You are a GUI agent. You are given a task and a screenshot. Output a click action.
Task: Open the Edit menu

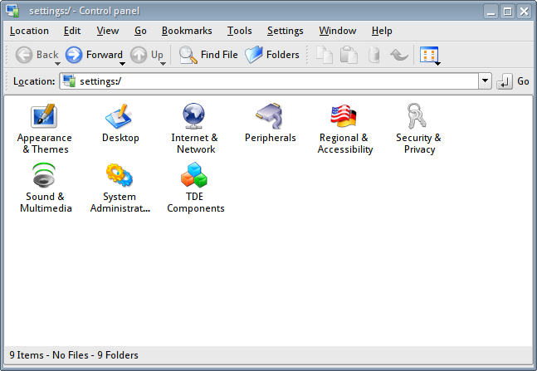coord(72,31)
